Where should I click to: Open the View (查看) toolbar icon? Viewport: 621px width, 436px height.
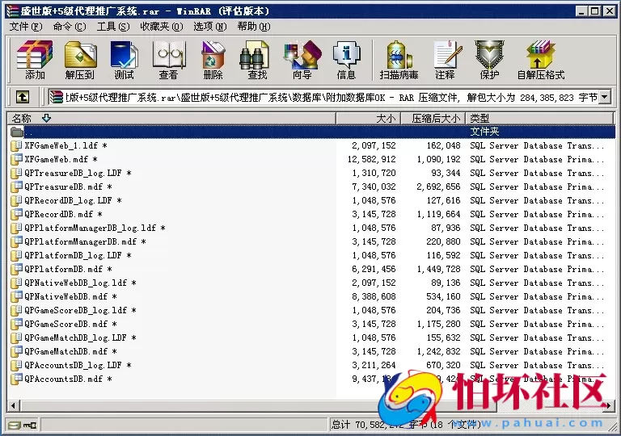pyautogui.click(x=168, y=60)
